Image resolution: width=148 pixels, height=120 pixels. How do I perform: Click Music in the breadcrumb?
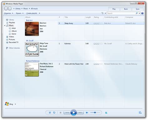pos(26,8)
